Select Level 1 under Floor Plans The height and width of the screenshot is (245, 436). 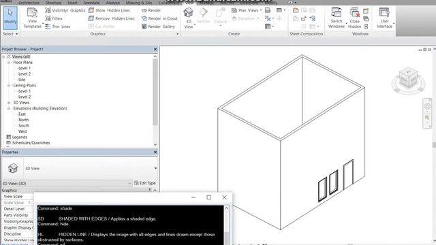pos(25,68)
